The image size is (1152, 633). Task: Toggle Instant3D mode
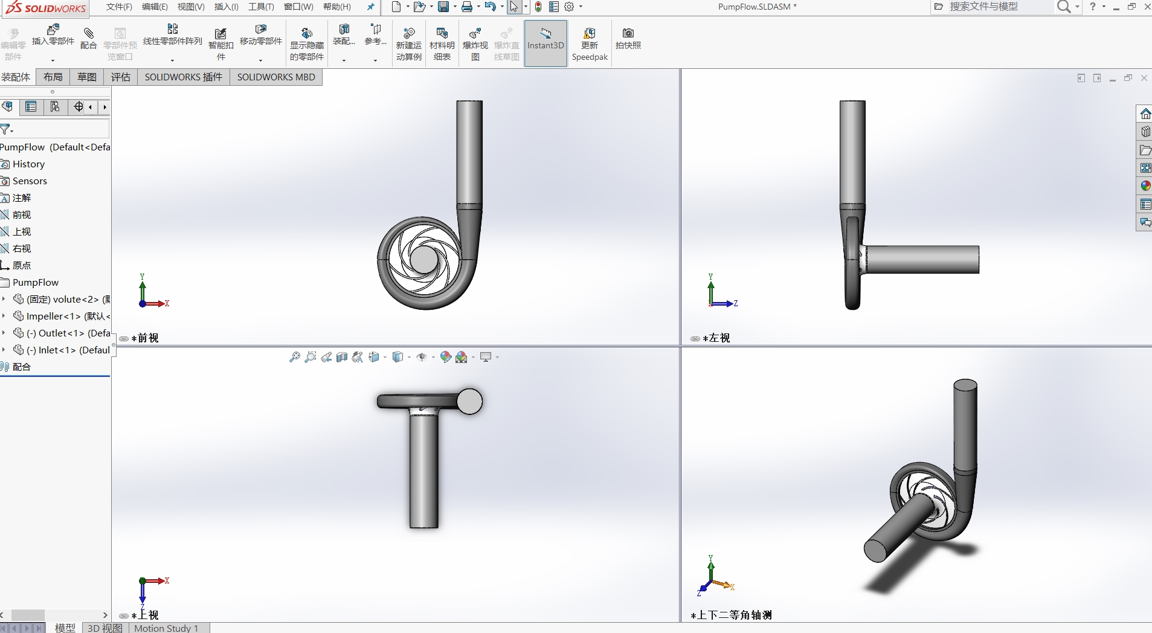pyautogui.click(x=545, y=43)
